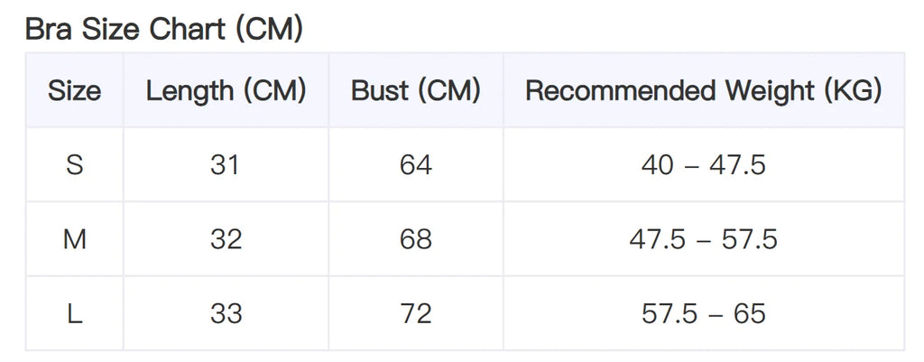Screen dimensions: 924x362
Task: Click the bust value 64
Action: click(415, 165)
